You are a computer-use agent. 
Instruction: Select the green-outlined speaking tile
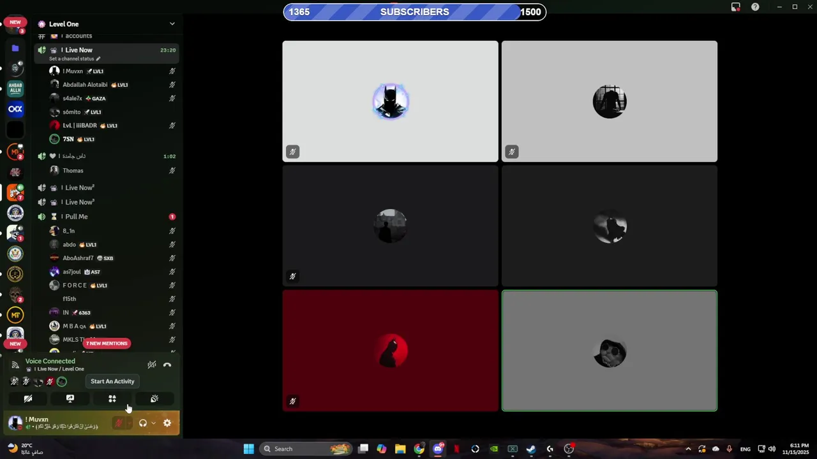(x=610, y=351)
